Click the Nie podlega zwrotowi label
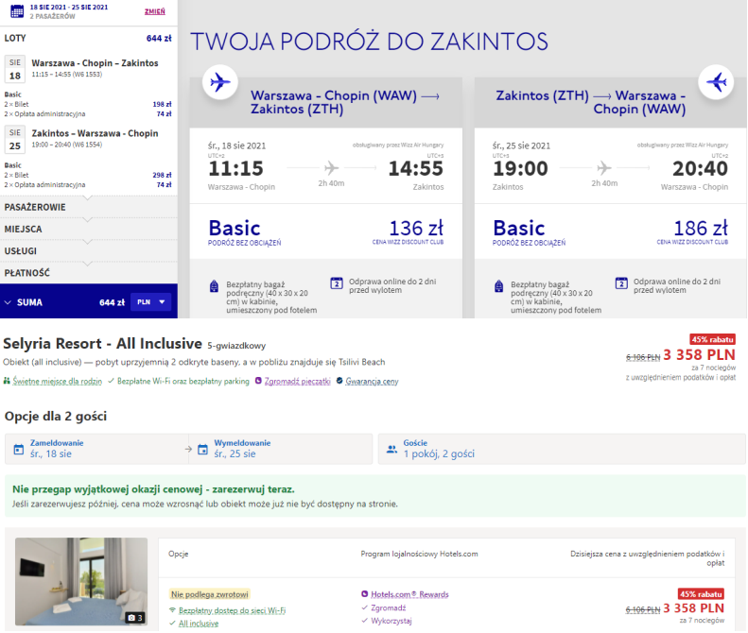Screen dimensions: 748x633 tap(210, 594)
